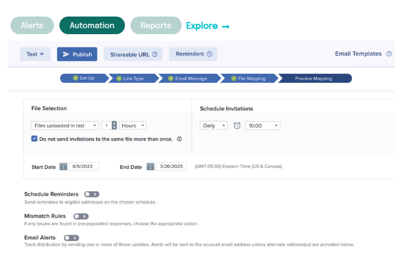Click the Schedule Invitations heading

pos(227,109)
